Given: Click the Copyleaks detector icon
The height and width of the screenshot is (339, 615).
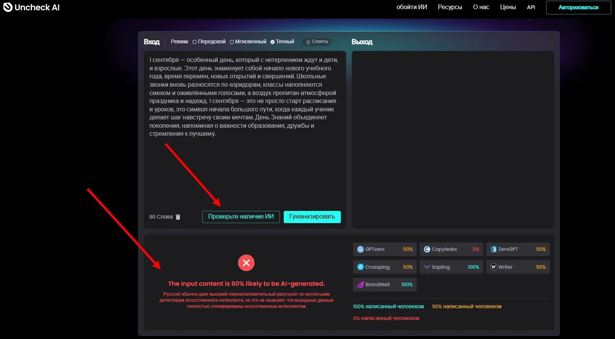Looking at the screenshot, I should 427,249.
